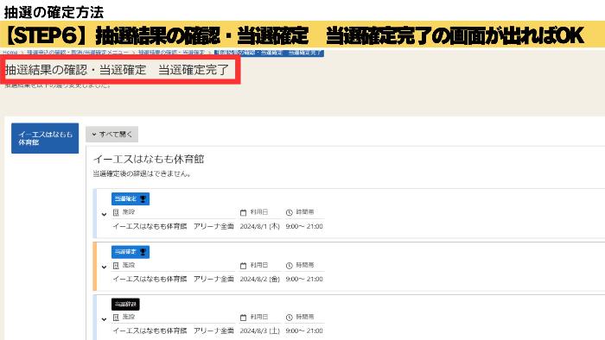The width and height of the screenshot is (605, 340).
Task: Open the Home breadcrumb link
Action: pyautogui.click(x=10, y=53)
